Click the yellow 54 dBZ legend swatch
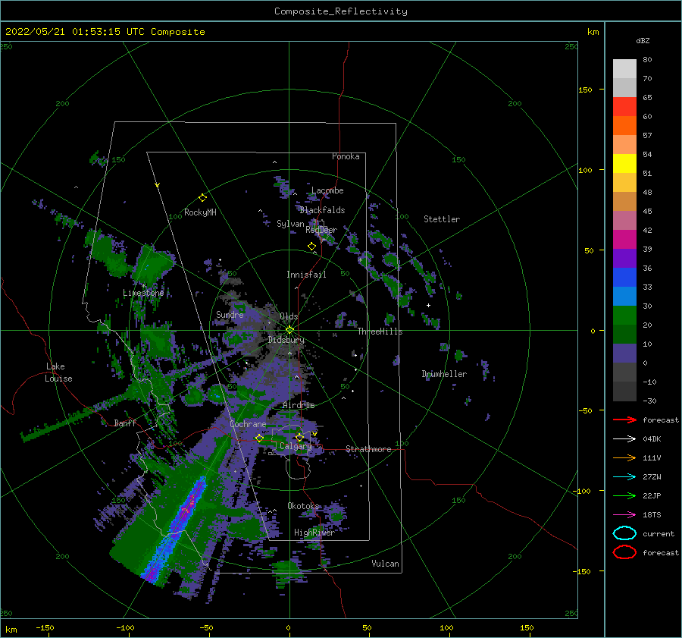Viewport: 682px width, 638px height. coord(624,164)
